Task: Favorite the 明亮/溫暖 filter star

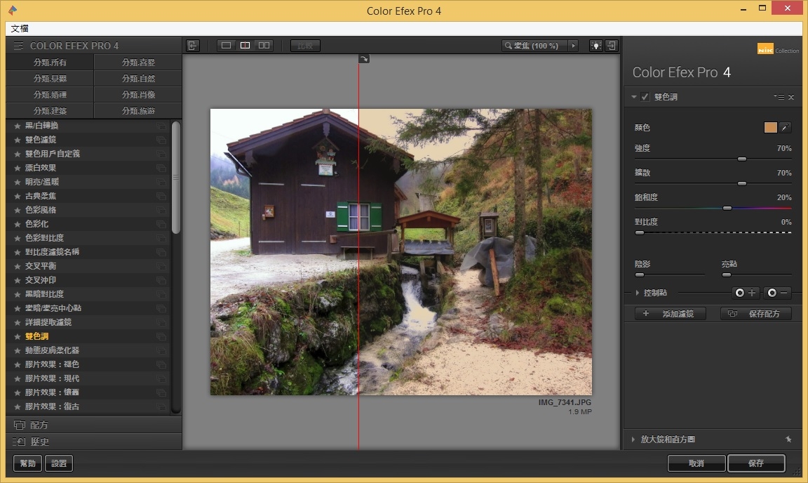Action: (x=17, y=182)
